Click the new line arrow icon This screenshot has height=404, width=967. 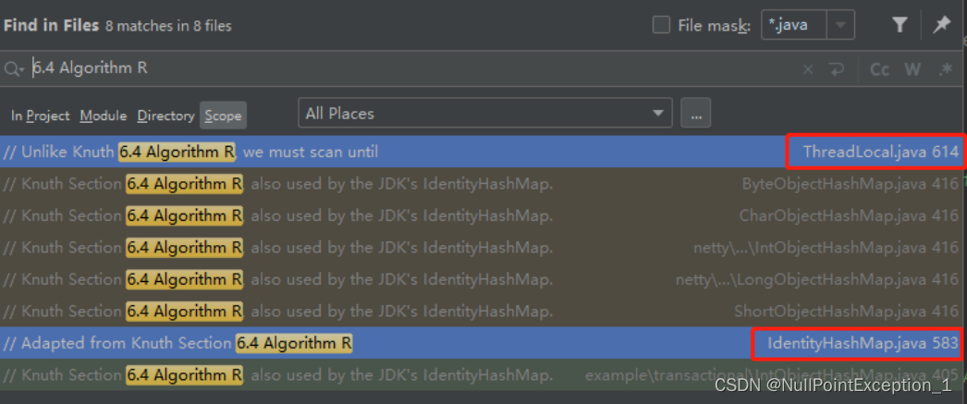[837, 69]
